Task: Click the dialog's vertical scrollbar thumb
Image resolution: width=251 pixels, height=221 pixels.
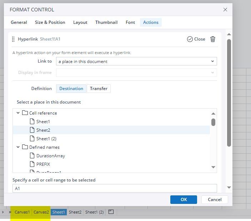Action: click(229, 93)
